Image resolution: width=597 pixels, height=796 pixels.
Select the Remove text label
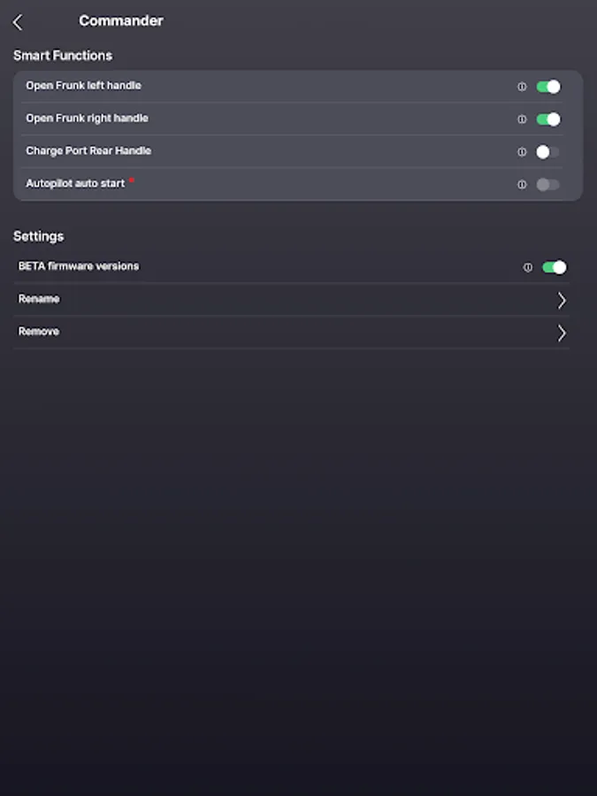39,332
